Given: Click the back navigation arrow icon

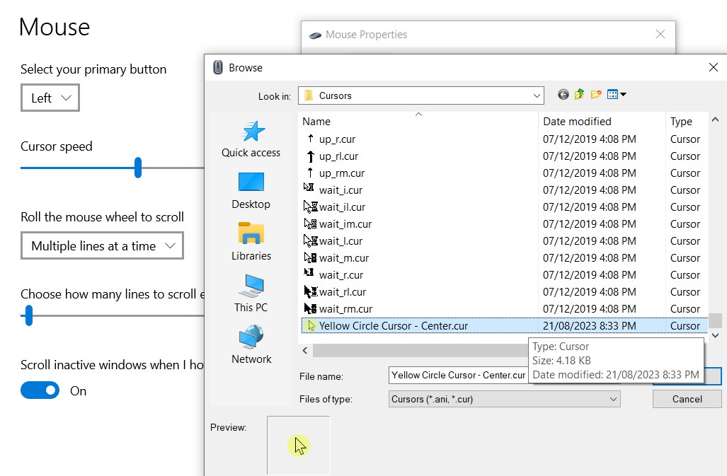Looking at the screenshot, I should [563, 95].
